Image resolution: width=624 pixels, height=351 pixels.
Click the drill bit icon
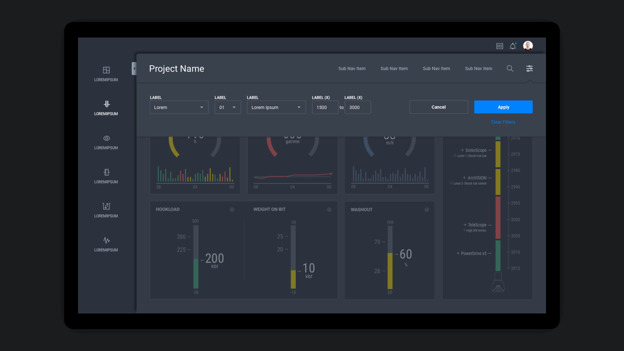498,283
